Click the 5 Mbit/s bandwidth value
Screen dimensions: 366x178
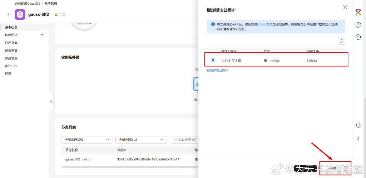point(312,61)
